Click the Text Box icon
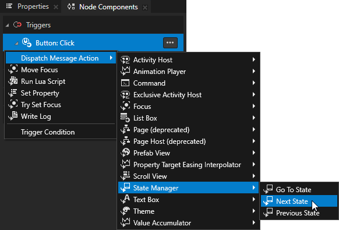 (125, 200)
